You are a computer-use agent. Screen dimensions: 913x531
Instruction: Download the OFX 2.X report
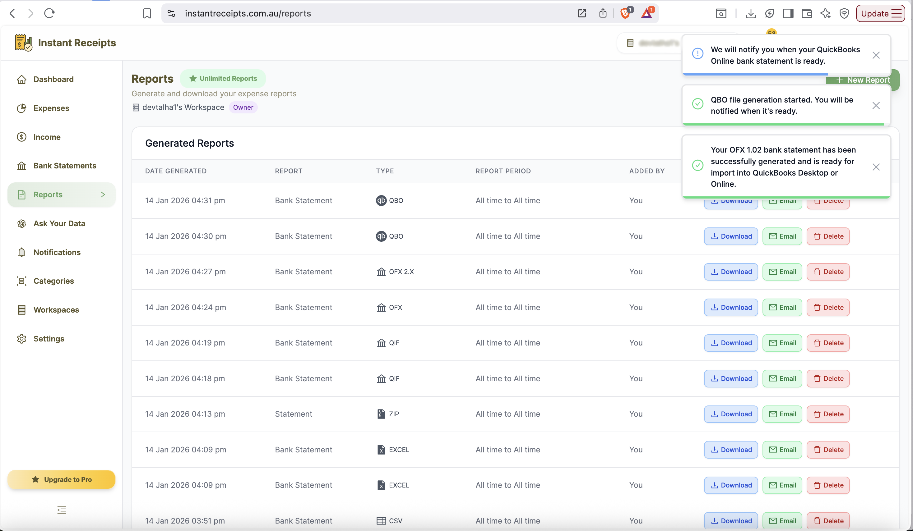click(x=731, y=272)
